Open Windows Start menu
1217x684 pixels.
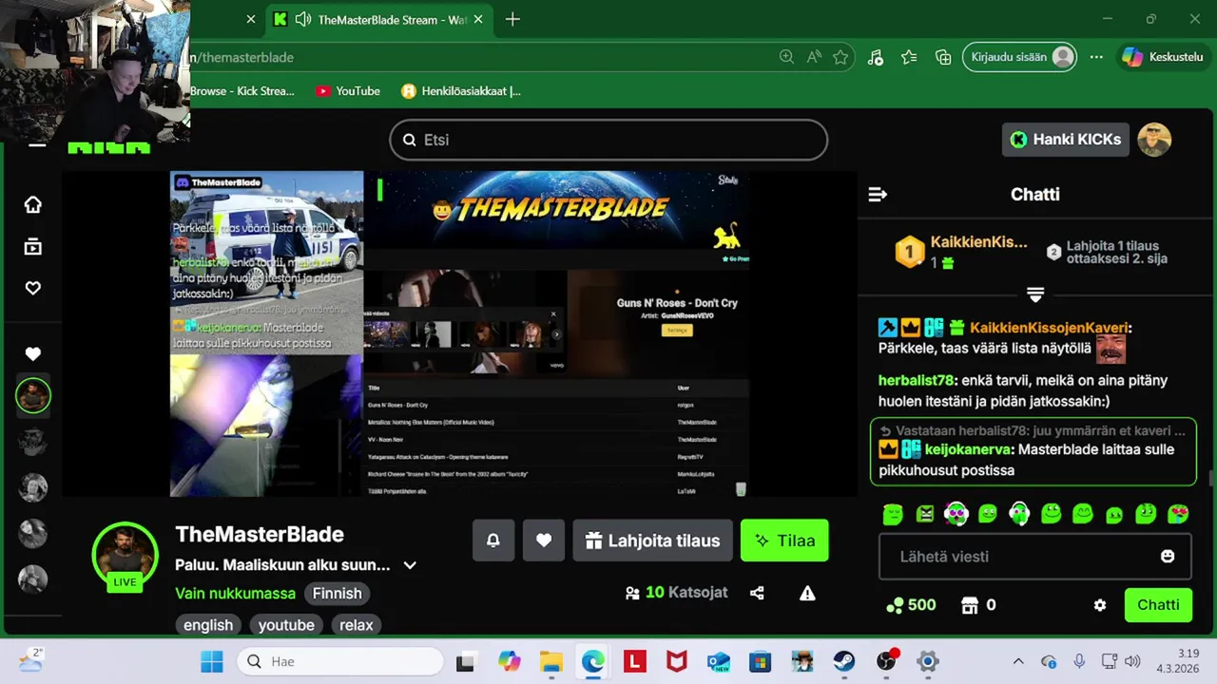211,661
